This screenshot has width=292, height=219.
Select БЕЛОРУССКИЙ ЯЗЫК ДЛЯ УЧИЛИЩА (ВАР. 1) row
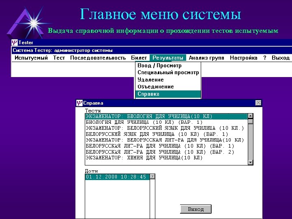coord(167,134)
